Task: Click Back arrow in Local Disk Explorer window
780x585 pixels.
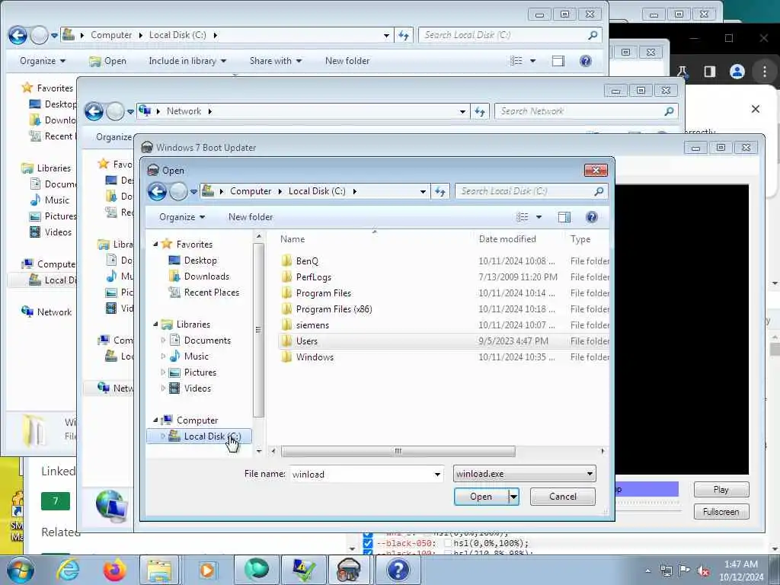Action: 18,35
